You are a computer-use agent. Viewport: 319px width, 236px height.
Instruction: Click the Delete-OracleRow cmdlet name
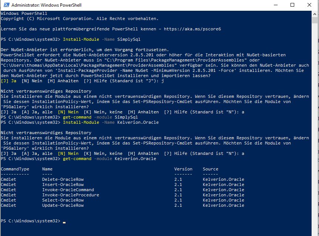point(63,179)
